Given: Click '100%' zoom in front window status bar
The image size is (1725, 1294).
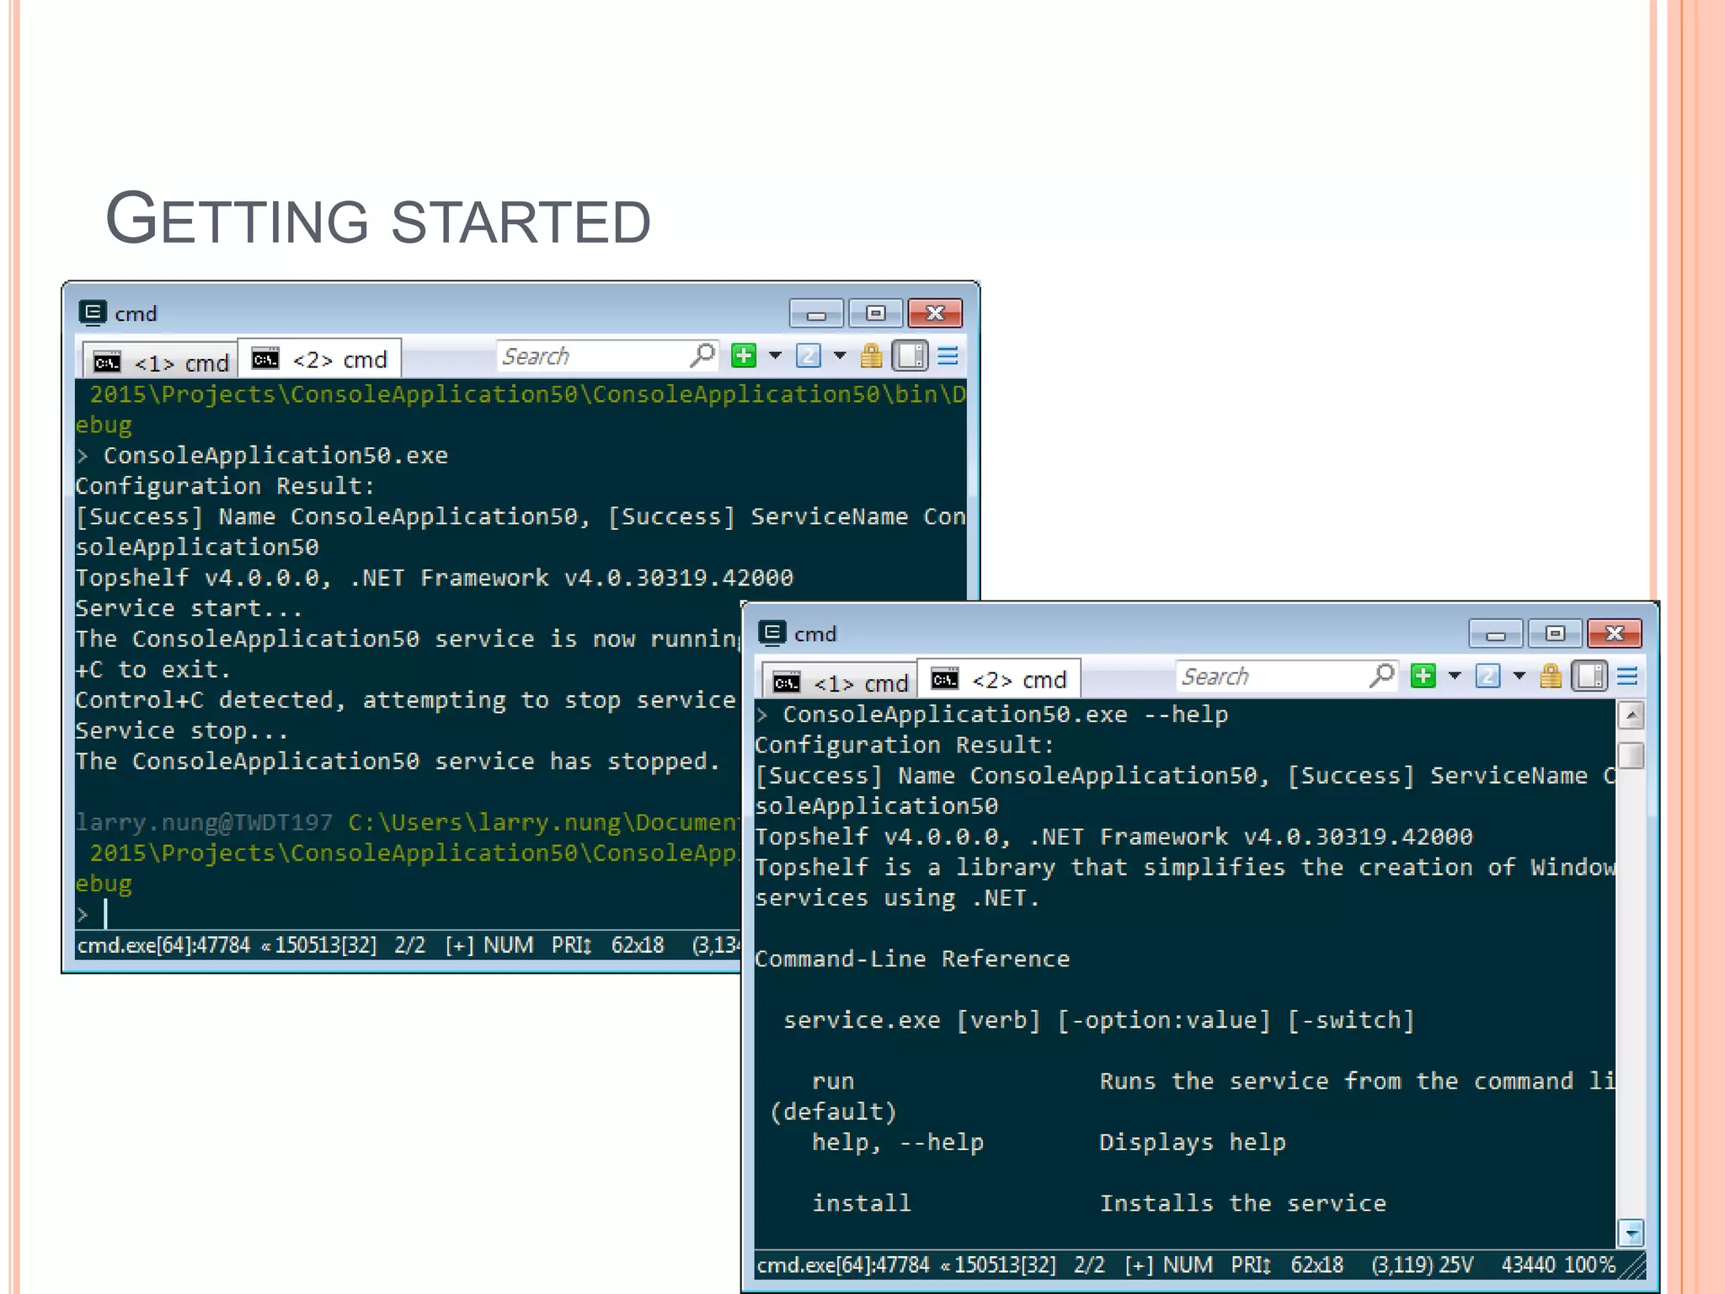Looking at the screenshot, I should [x=1589, y=1265].
